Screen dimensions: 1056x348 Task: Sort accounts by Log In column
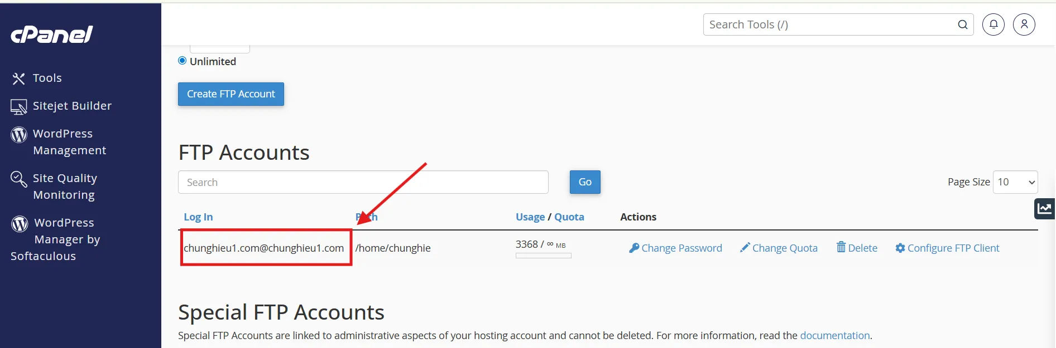tap(198, 217)
